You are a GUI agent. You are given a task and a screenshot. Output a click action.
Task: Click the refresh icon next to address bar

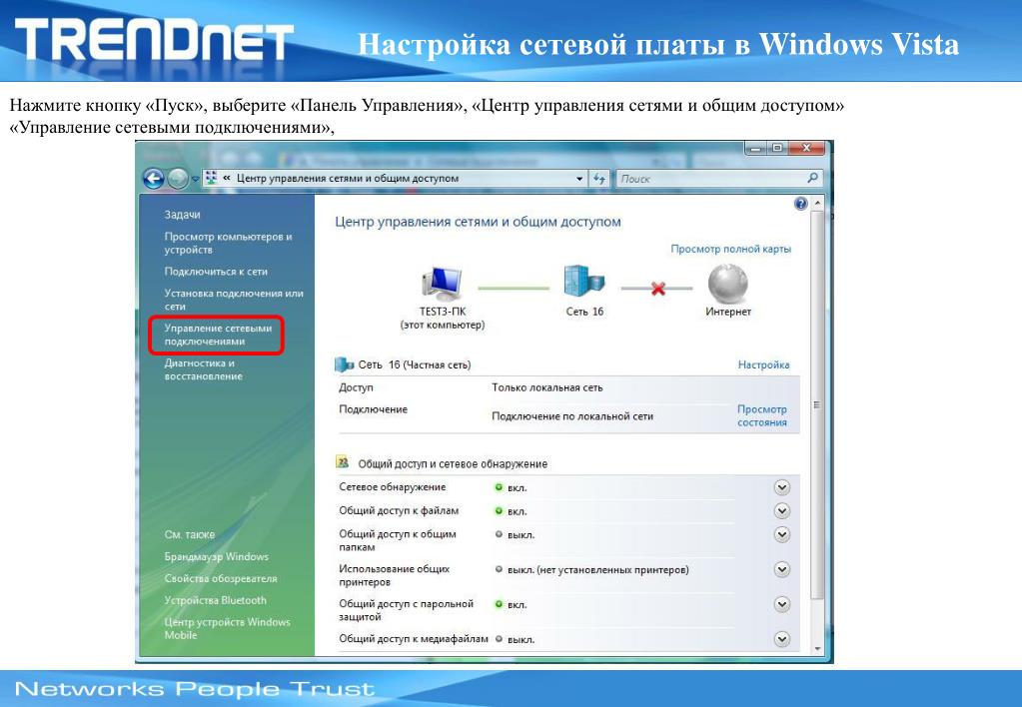[599, 178]
